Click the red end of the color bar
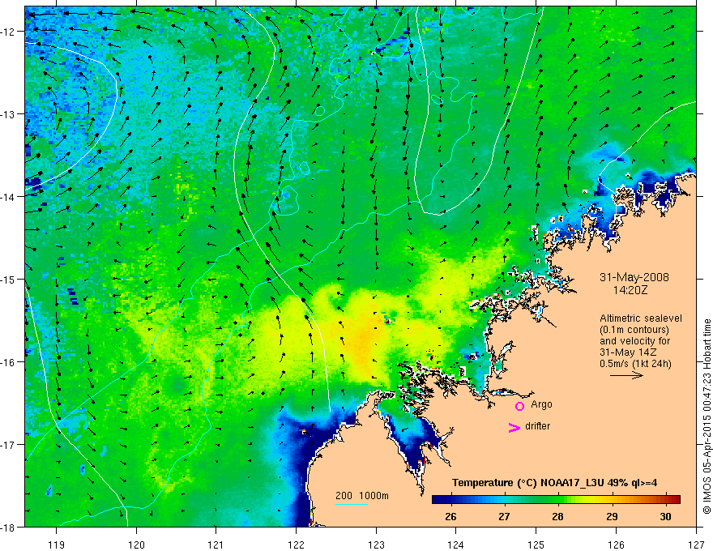Image resolution: width=713 pixels, height=551 pixels. pos(675,500)
